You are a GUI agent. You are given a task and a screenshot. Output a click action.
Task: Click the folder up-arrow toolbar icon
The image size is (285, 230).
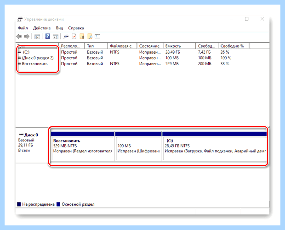click(x=82, y=36)
